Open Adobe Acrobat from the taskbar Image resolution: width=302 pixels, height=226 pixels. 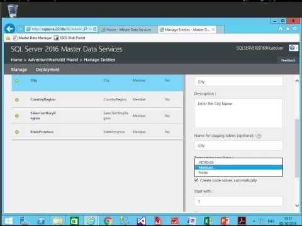(x=242, y=221)
